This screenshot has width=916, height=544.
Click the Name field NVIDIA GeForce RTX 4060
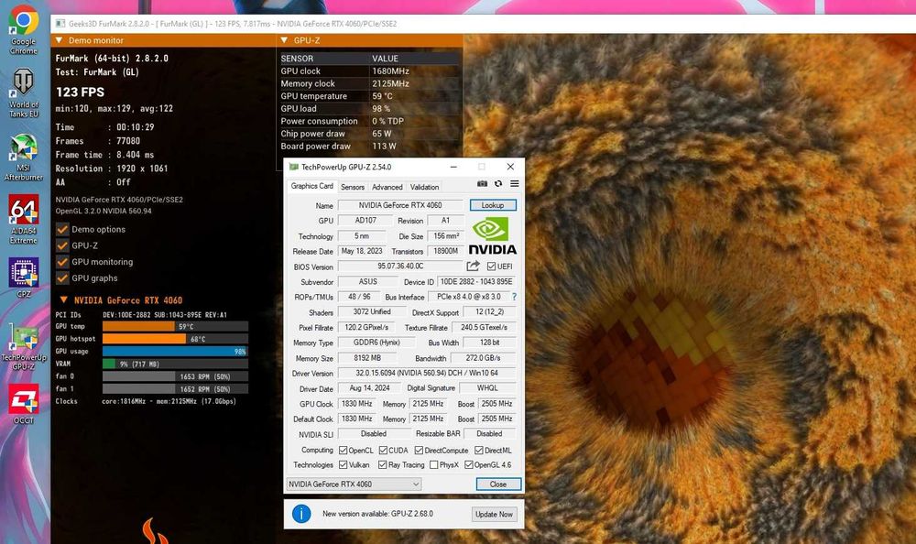coord(400,205)
